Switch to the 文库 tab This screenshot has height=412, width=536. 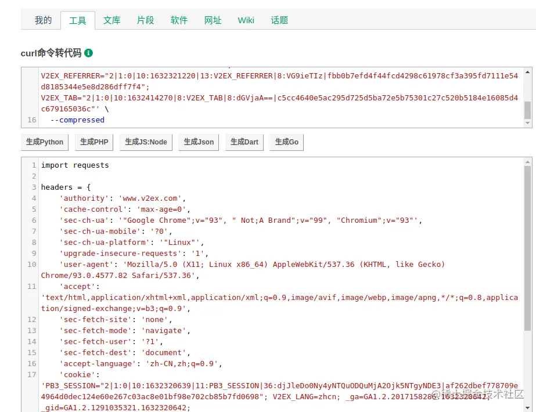pyautogui.click(x=111, y=20)
